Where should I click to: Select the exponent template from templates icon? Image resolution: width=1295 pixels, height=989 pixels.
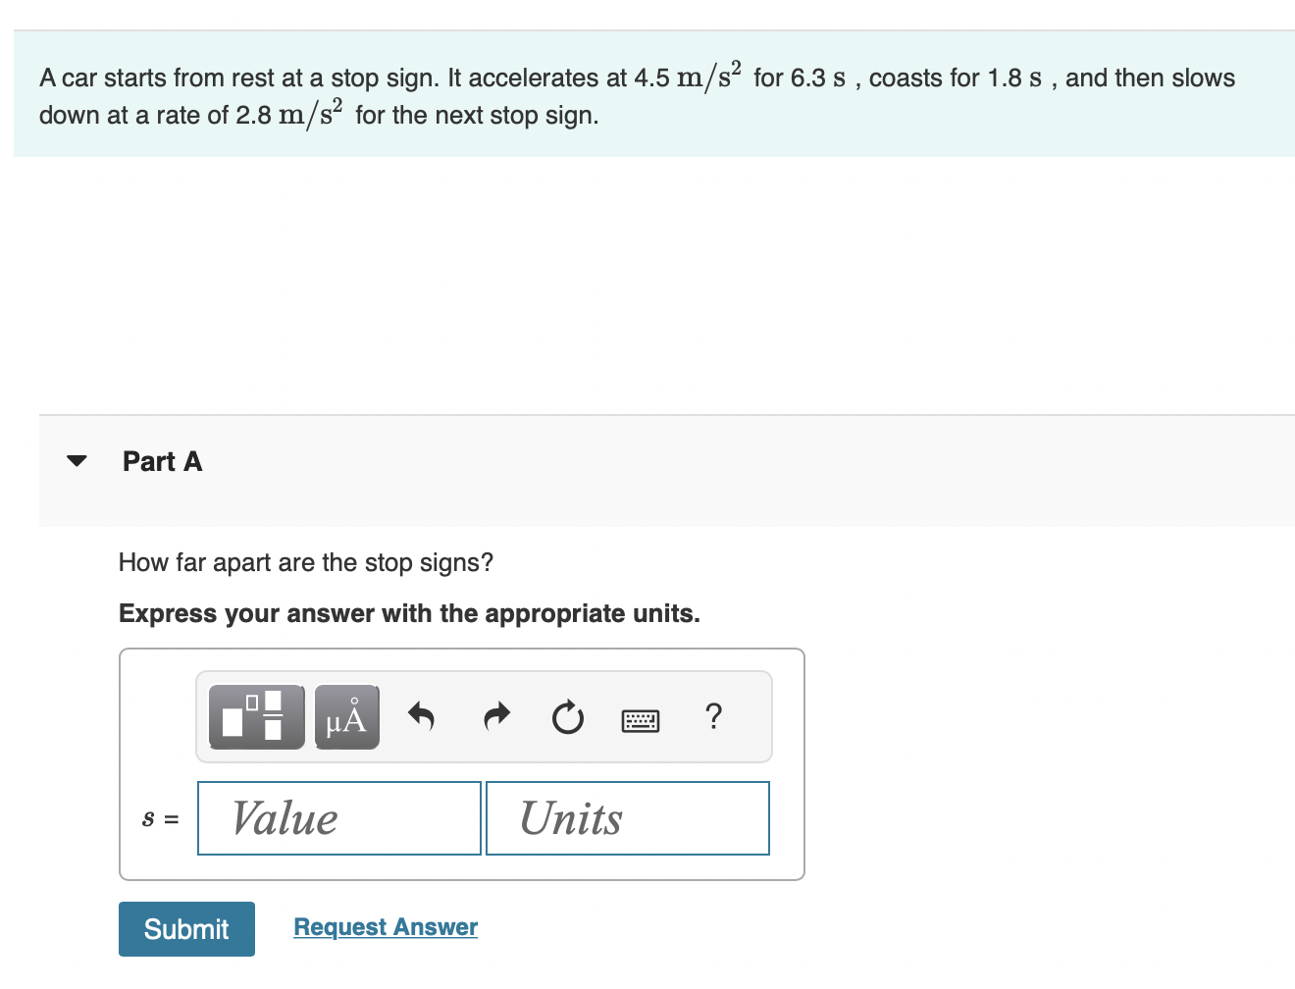tap(255, 716)
